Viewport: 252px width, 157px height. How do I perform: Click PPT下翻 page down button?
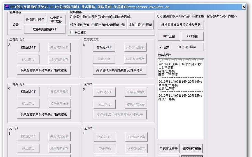(x=193, y=36)
